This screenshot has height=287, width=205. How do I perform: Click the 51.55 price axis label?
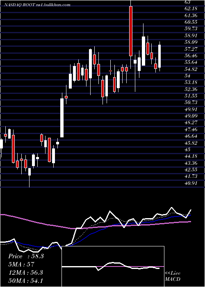191,96
